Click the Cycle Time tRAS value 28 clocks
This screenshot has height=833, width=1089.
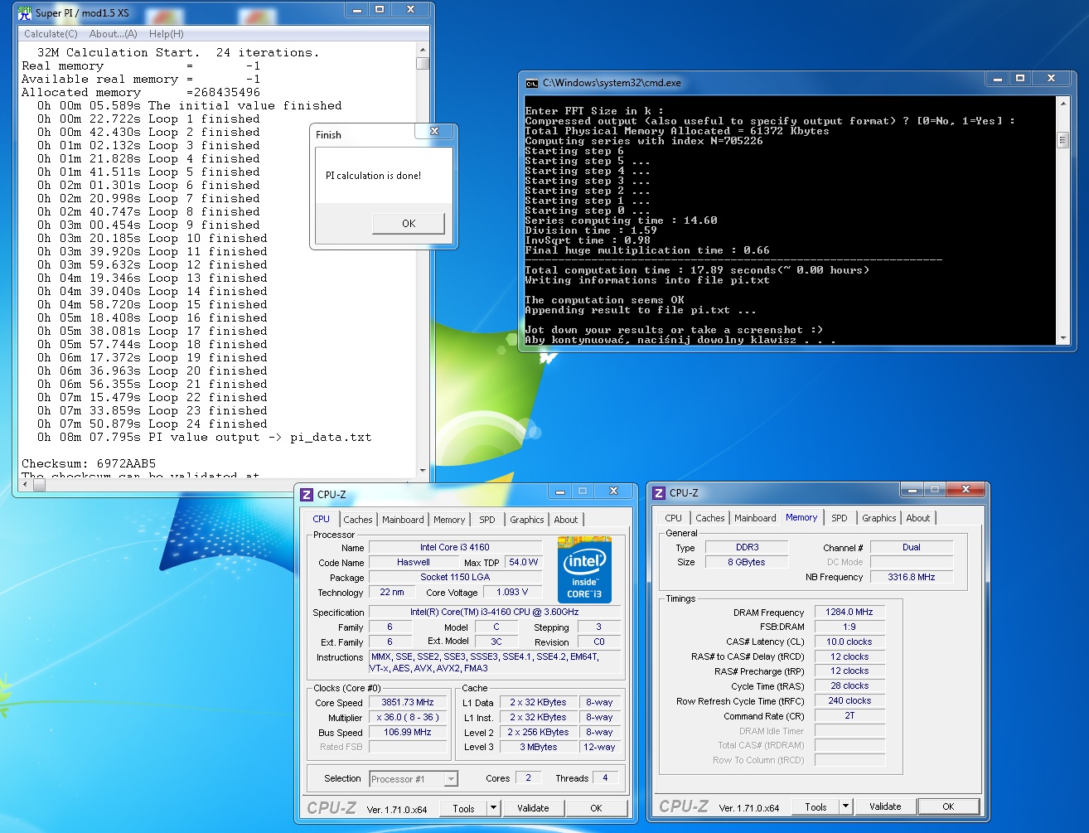pos(849,685)
